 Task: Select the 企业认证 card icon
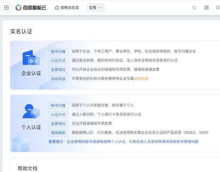coord(31,58)
